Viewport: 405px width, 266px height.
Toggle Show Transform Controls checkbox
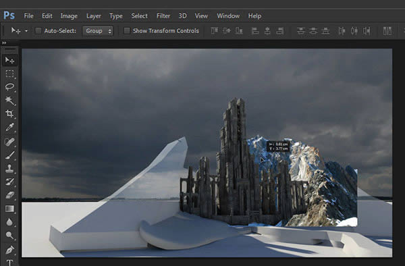127,31
